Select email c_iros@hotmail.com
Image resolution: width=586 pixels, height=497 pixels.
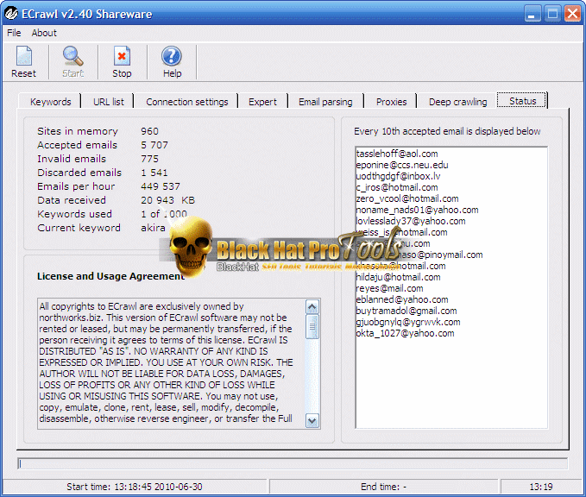pyautogui.click(x=397, y=187)
